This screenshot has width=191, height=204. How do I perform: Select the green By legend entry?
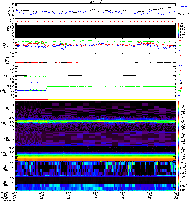coord(180,45)
